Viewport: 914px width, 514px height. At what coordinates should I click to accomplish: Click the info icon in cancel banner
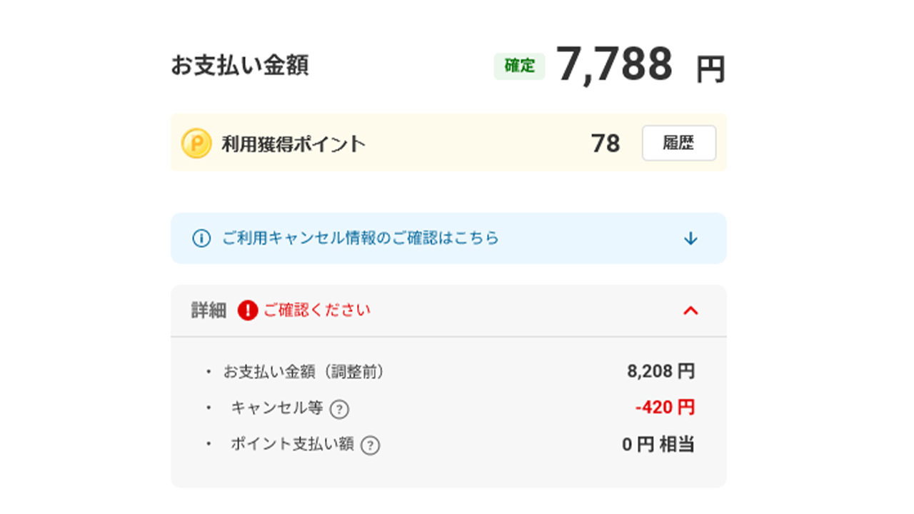[x=201, y=238]
